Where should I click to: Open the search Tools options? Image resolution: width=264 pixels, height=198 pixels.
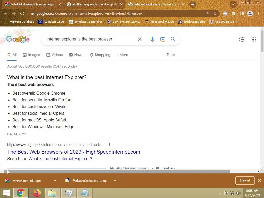coord(171,55)
